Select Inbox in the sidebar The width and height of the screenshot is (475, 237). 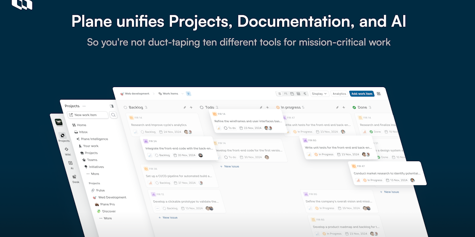(83, 132)
